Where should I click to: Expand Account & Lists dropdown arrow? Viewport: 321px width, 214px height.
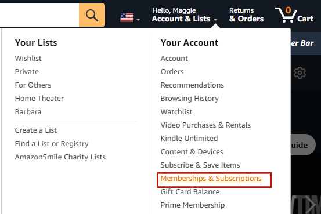click(x=215, y=20)
